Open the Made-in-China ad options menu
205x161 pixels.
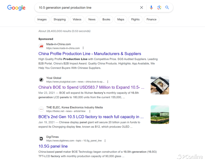coord(83,48)
